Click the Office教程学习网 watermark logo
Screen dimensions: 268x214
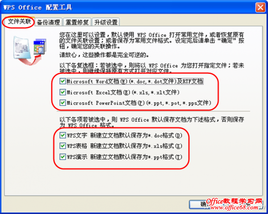click(x=234, y=202)
